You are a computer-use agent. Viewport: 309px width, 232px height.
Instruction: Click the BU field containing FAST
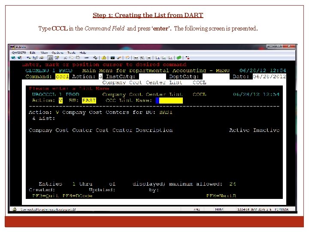(x=89, y=101)
